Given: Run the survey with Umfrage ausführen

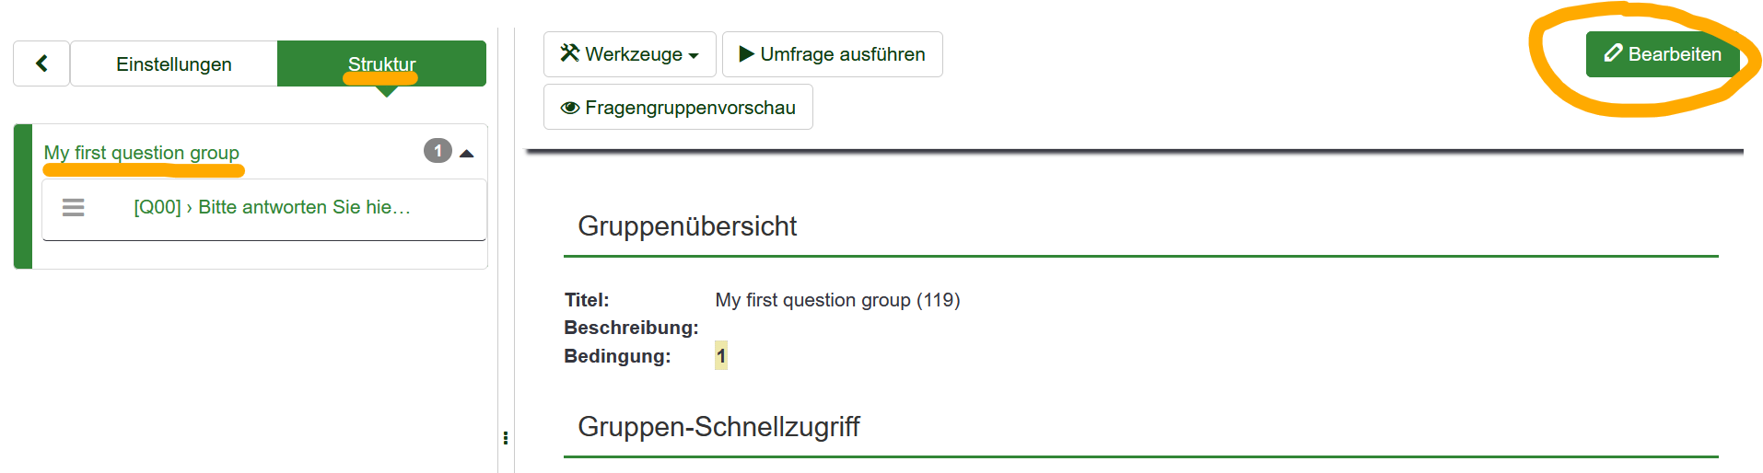Looking at the screenshot, I should click(833, 54).
